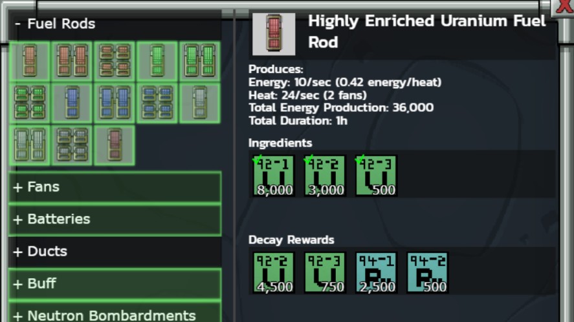Click the Total Duration: 1h line
The height and width of the screenshot is (322, 574).
pos(298,121)
